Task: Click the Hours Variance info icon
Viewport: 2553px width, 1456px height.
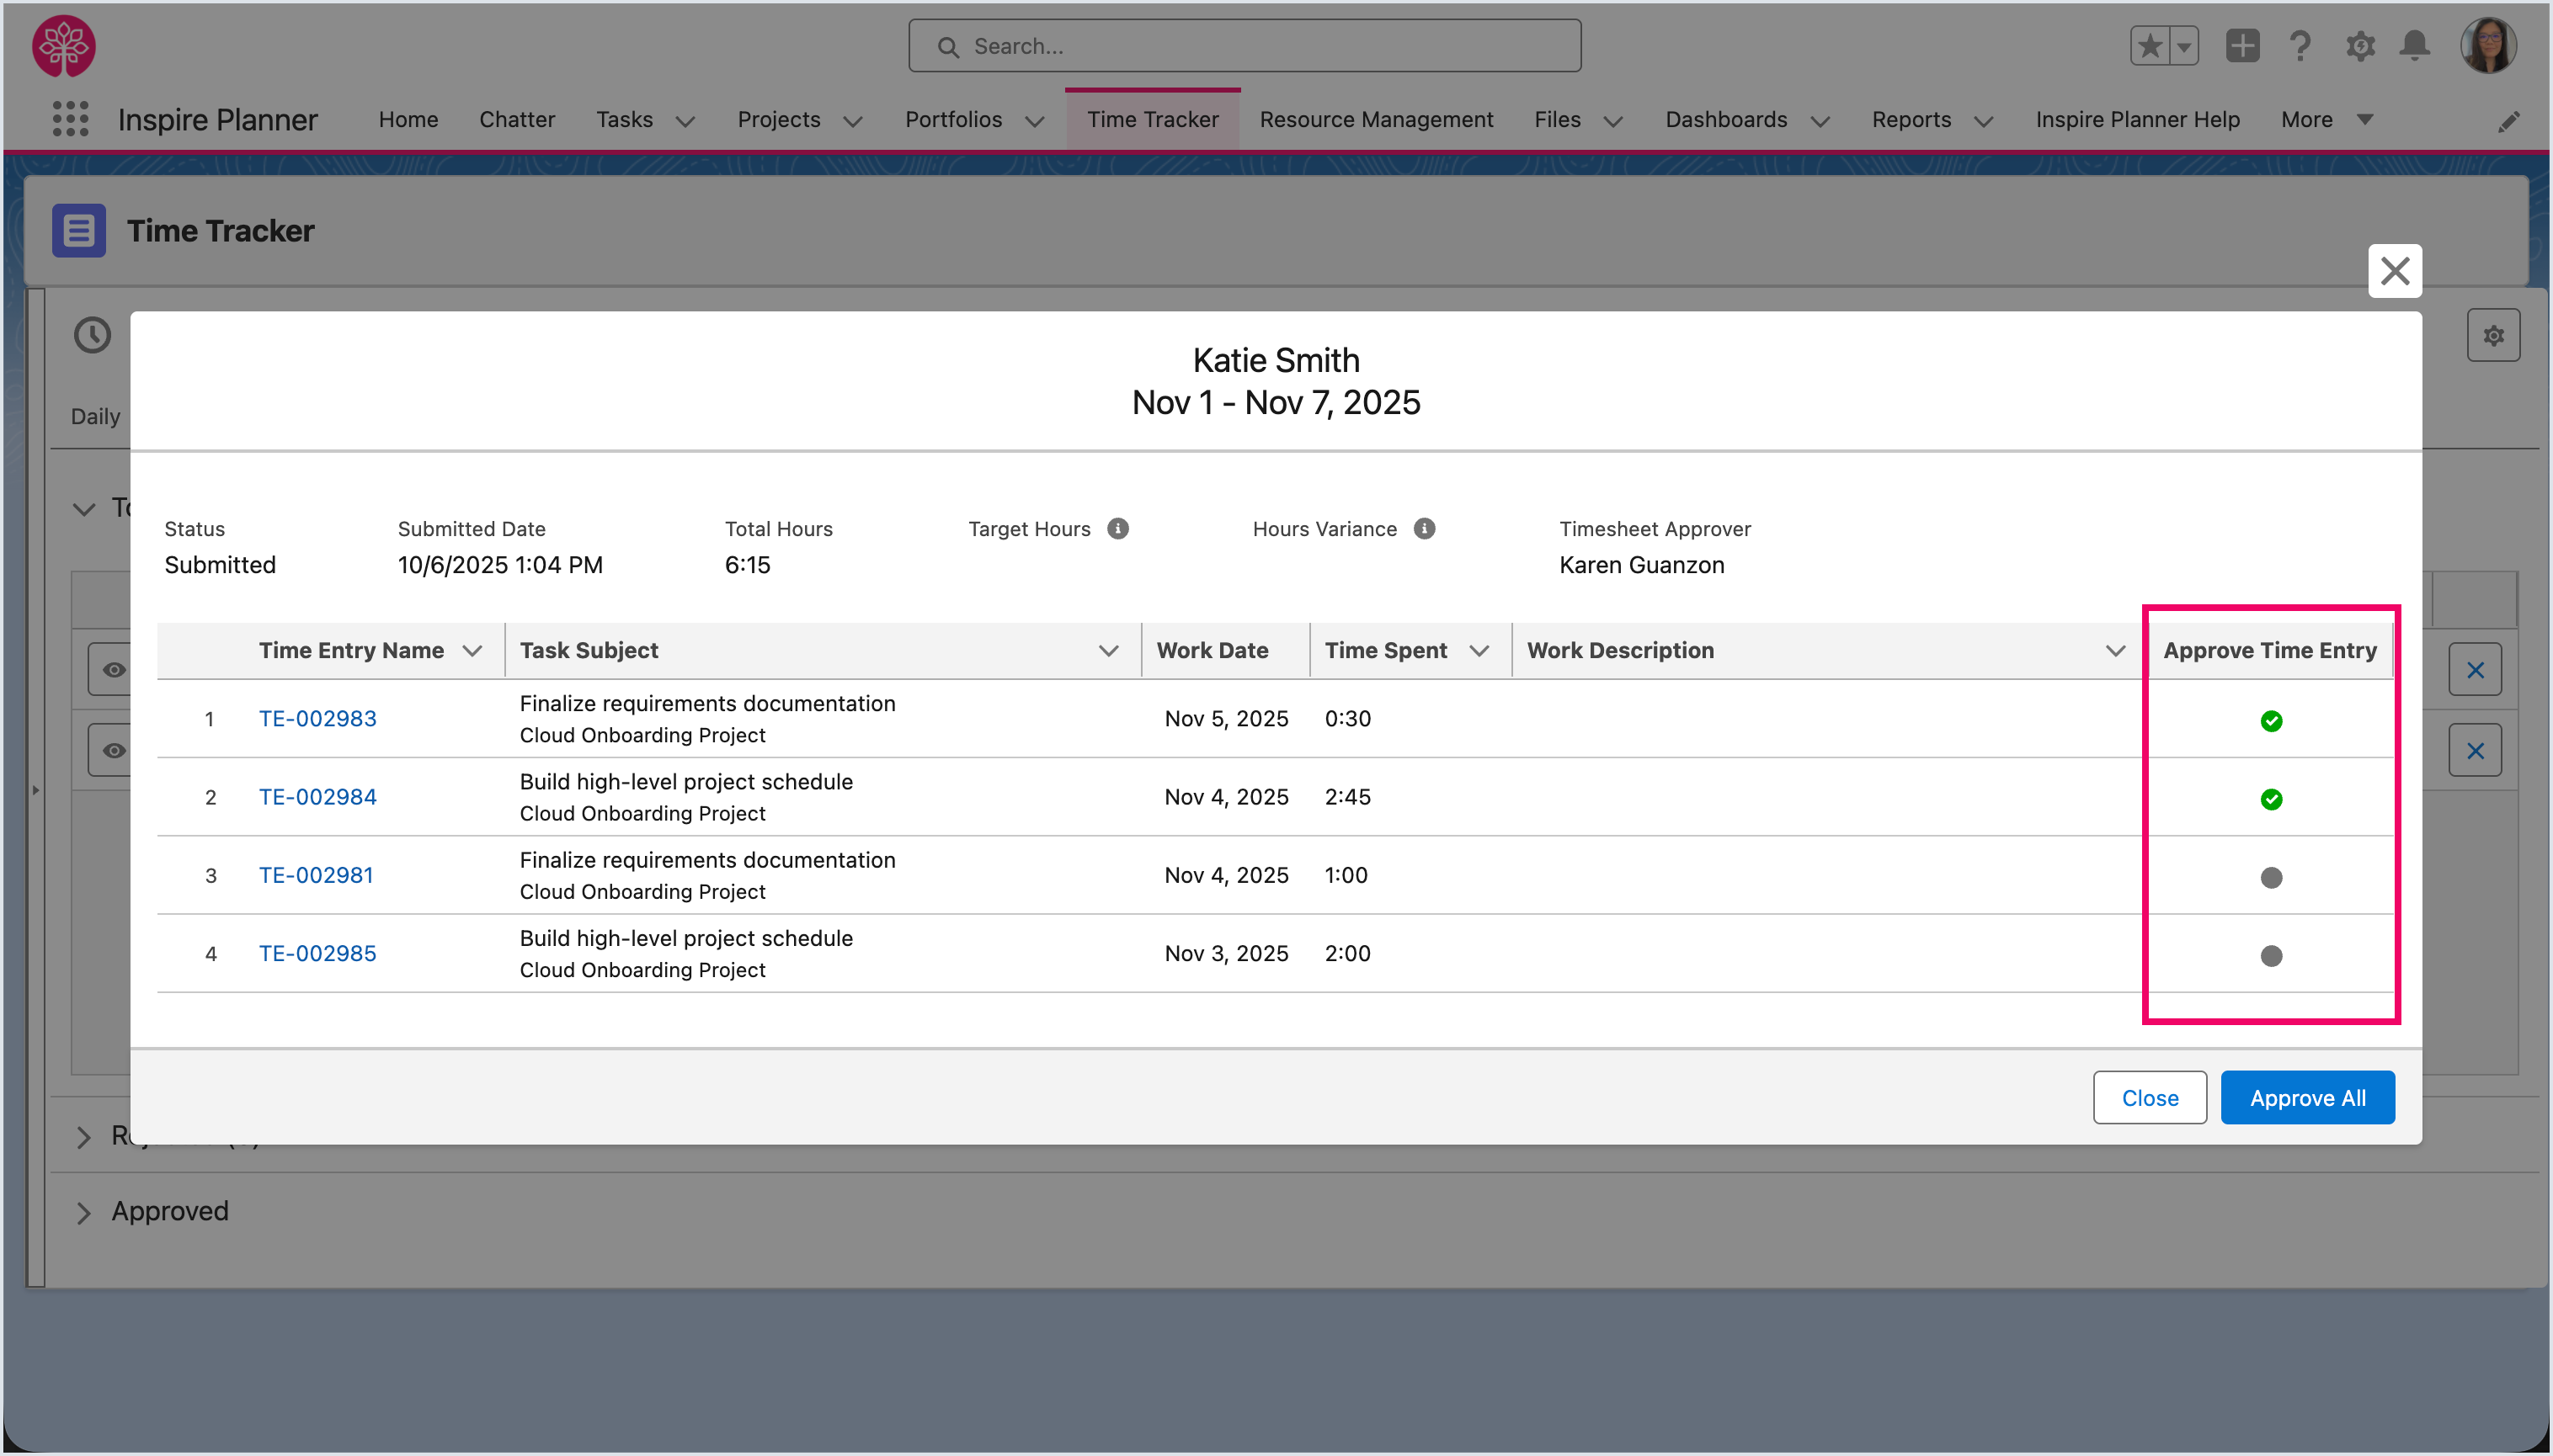Action: 1425,528
